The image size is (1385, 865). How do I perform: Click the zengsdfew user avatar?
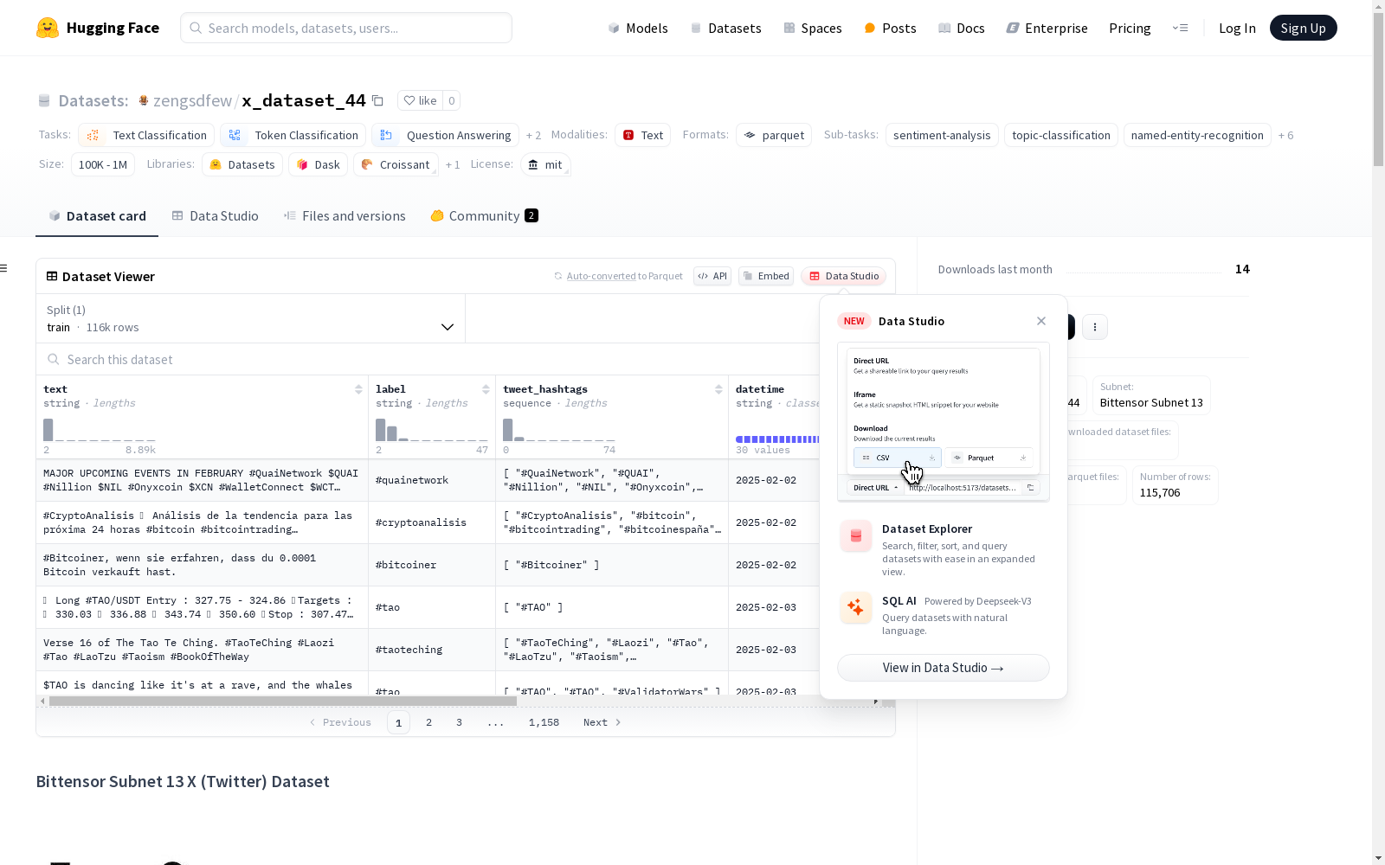[x=144, y=100]
